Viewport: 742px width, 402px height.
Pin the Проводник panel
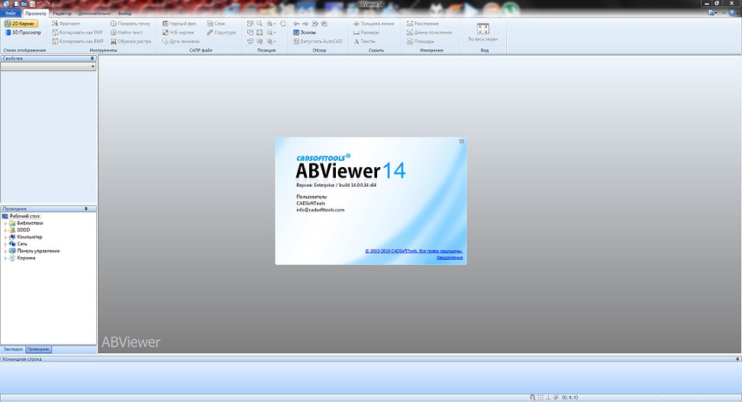86,208
